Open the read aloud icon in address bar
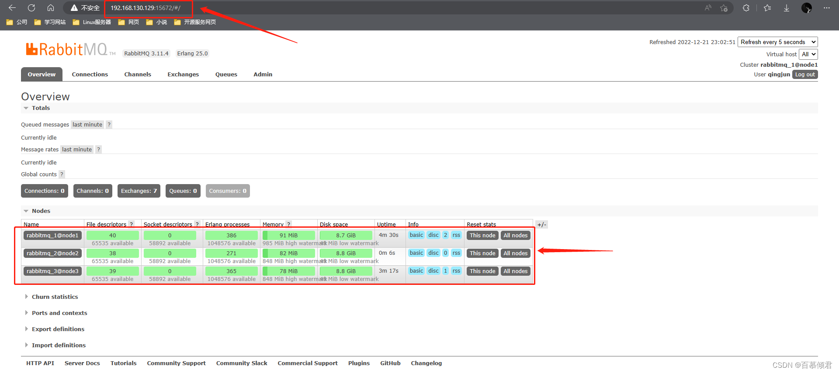The height and width of the screenshot is (373, 839). click(x=708, y=8)
